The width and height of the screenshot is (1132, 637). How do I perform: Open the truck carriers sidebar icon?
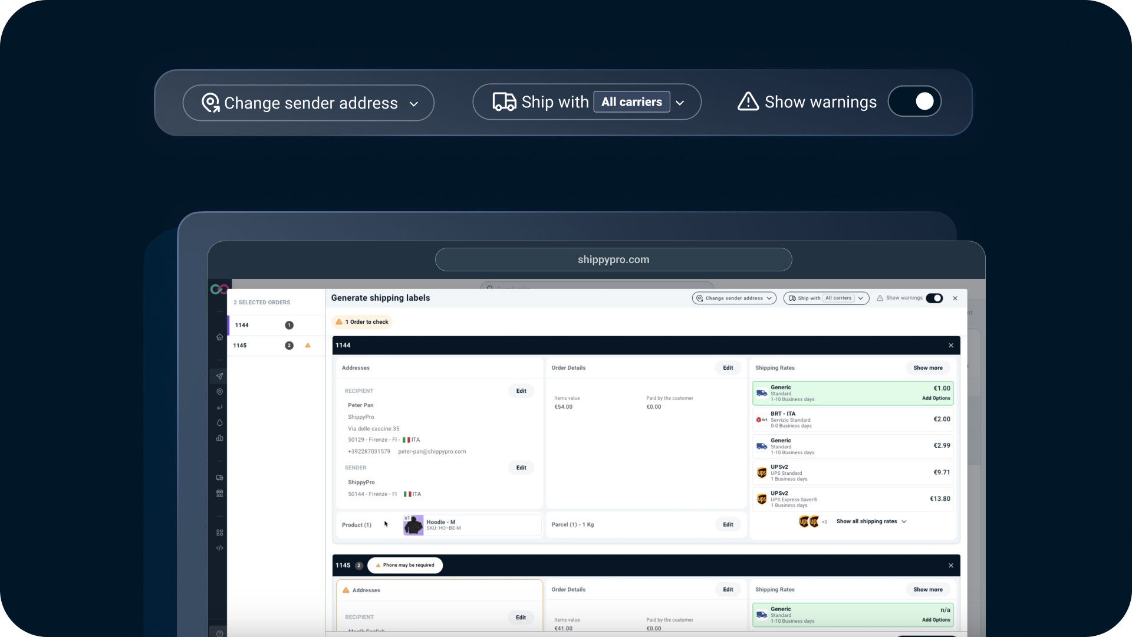219,478
